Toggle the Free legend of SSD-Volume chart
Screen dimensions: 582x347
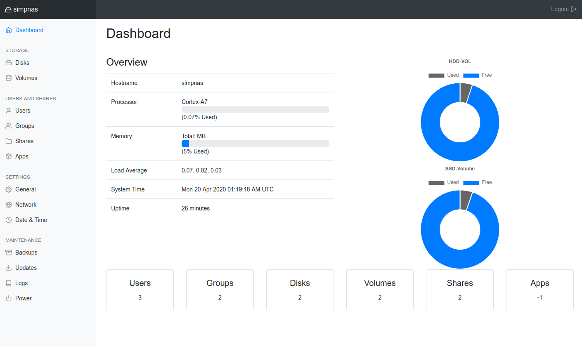pyautogui.click(x=478, y=182)
